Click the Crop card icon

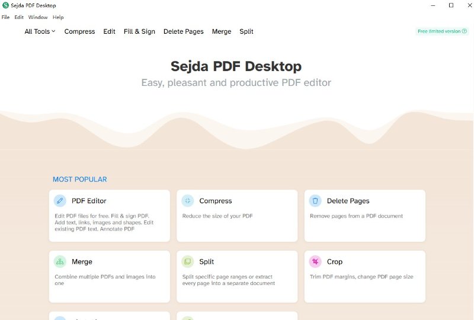click(x=315, y=261)
